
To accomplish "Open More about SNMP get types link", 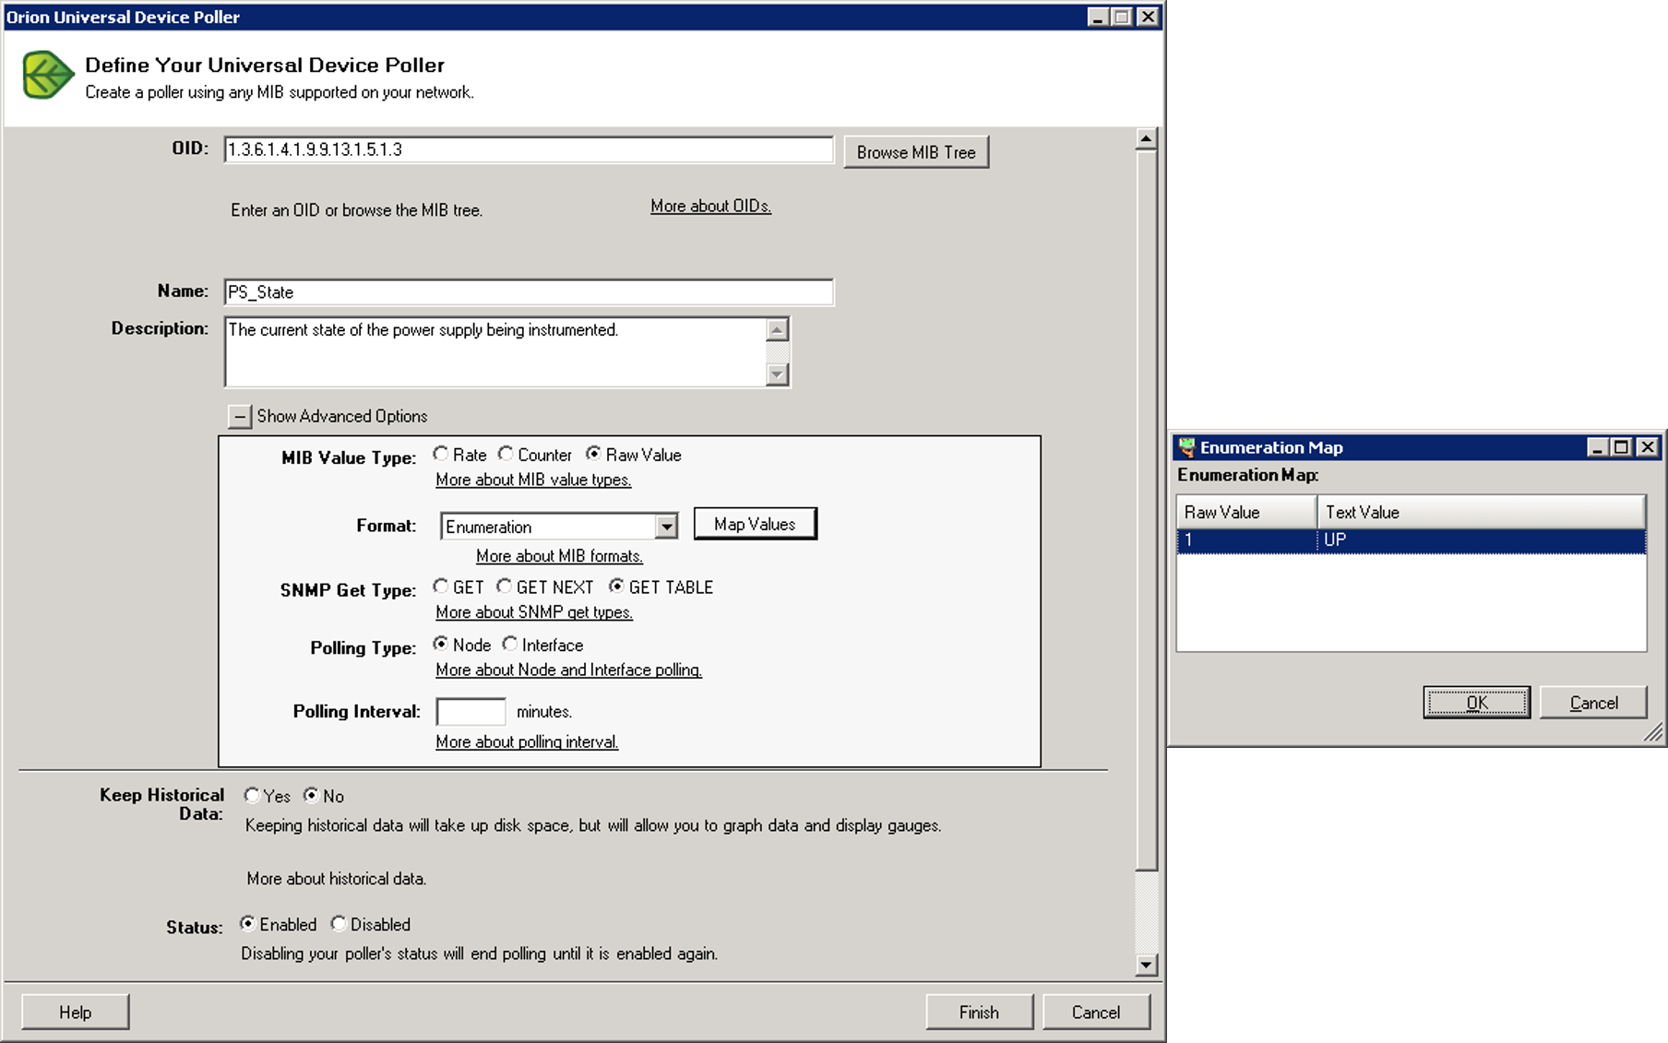I will pos(534,612).
